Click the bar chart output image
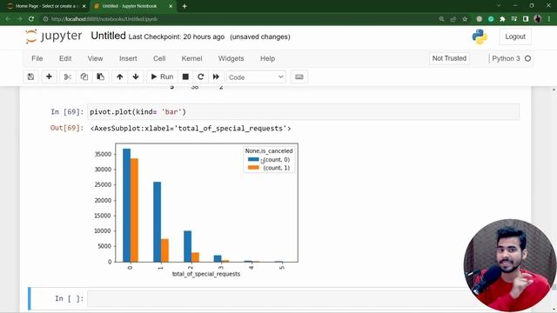 point(195,210)
